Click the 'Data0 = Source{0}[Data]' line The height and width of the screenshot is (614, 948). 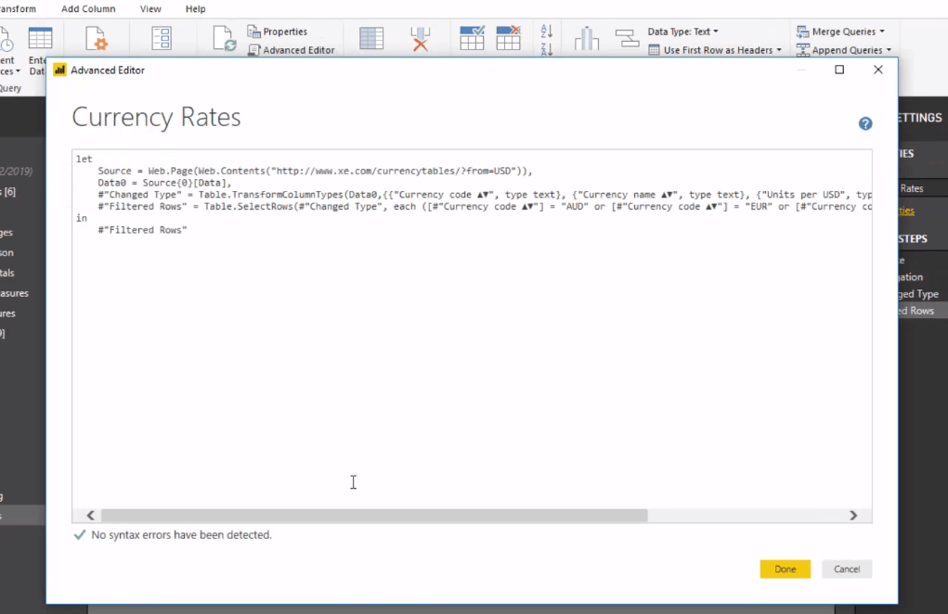tap(164, 183)
